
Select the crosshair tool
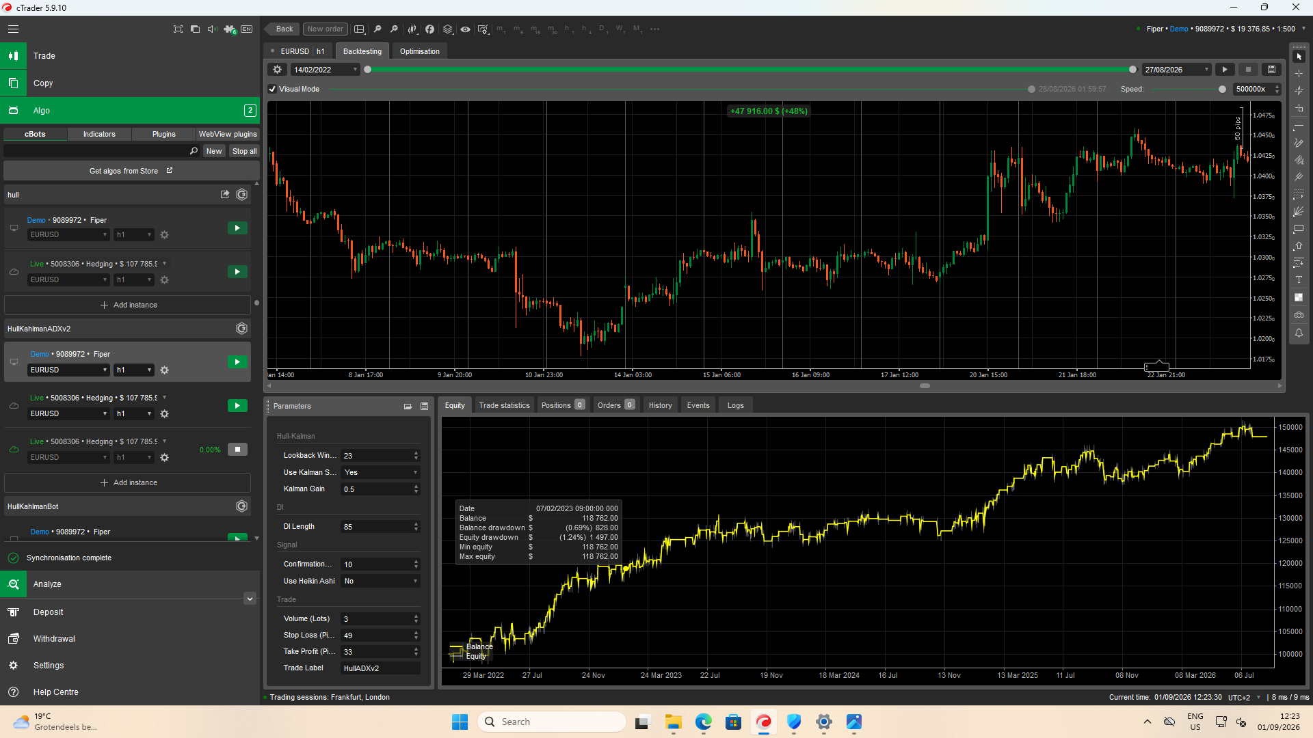(1299, 74)
